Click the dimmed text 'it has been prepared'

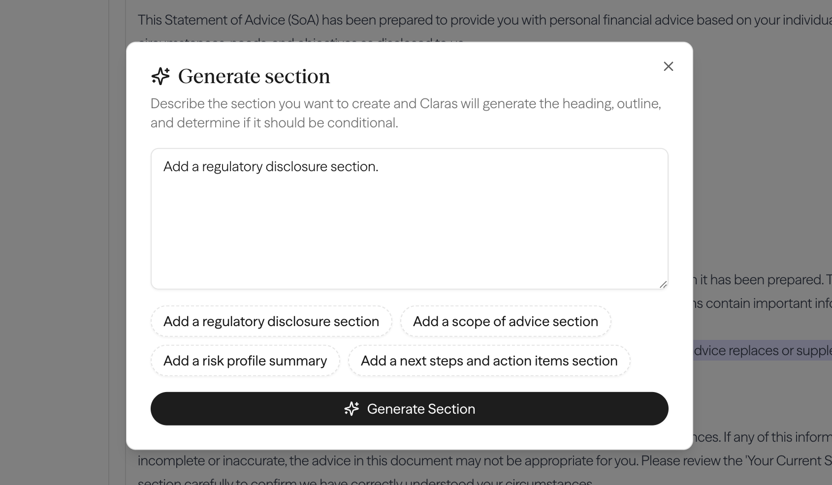[759, 279]
